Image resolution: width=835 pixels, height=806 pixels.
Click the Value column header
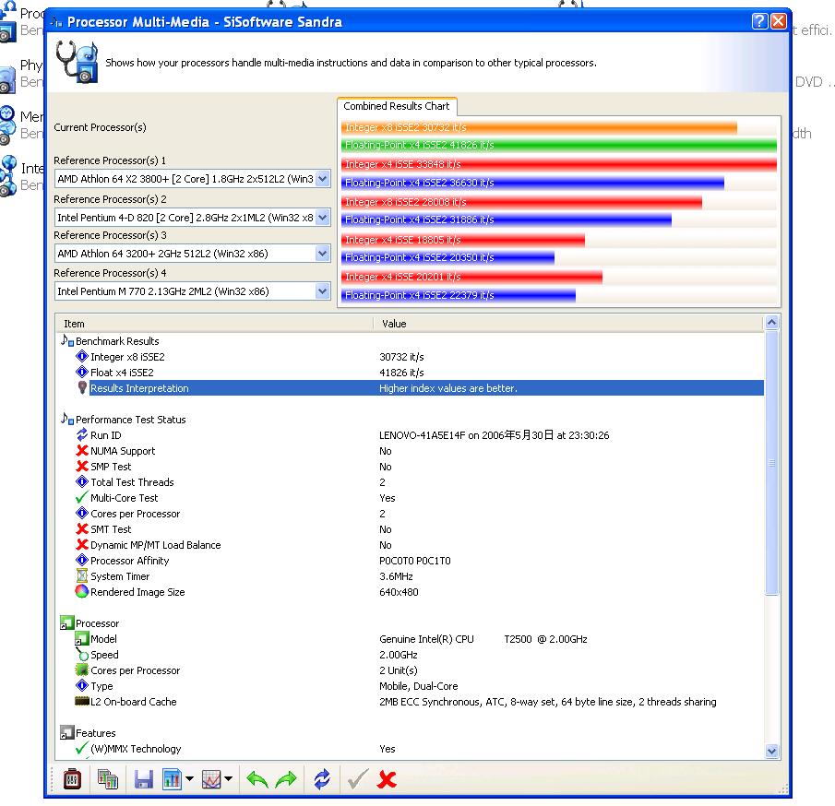point(394,324)
